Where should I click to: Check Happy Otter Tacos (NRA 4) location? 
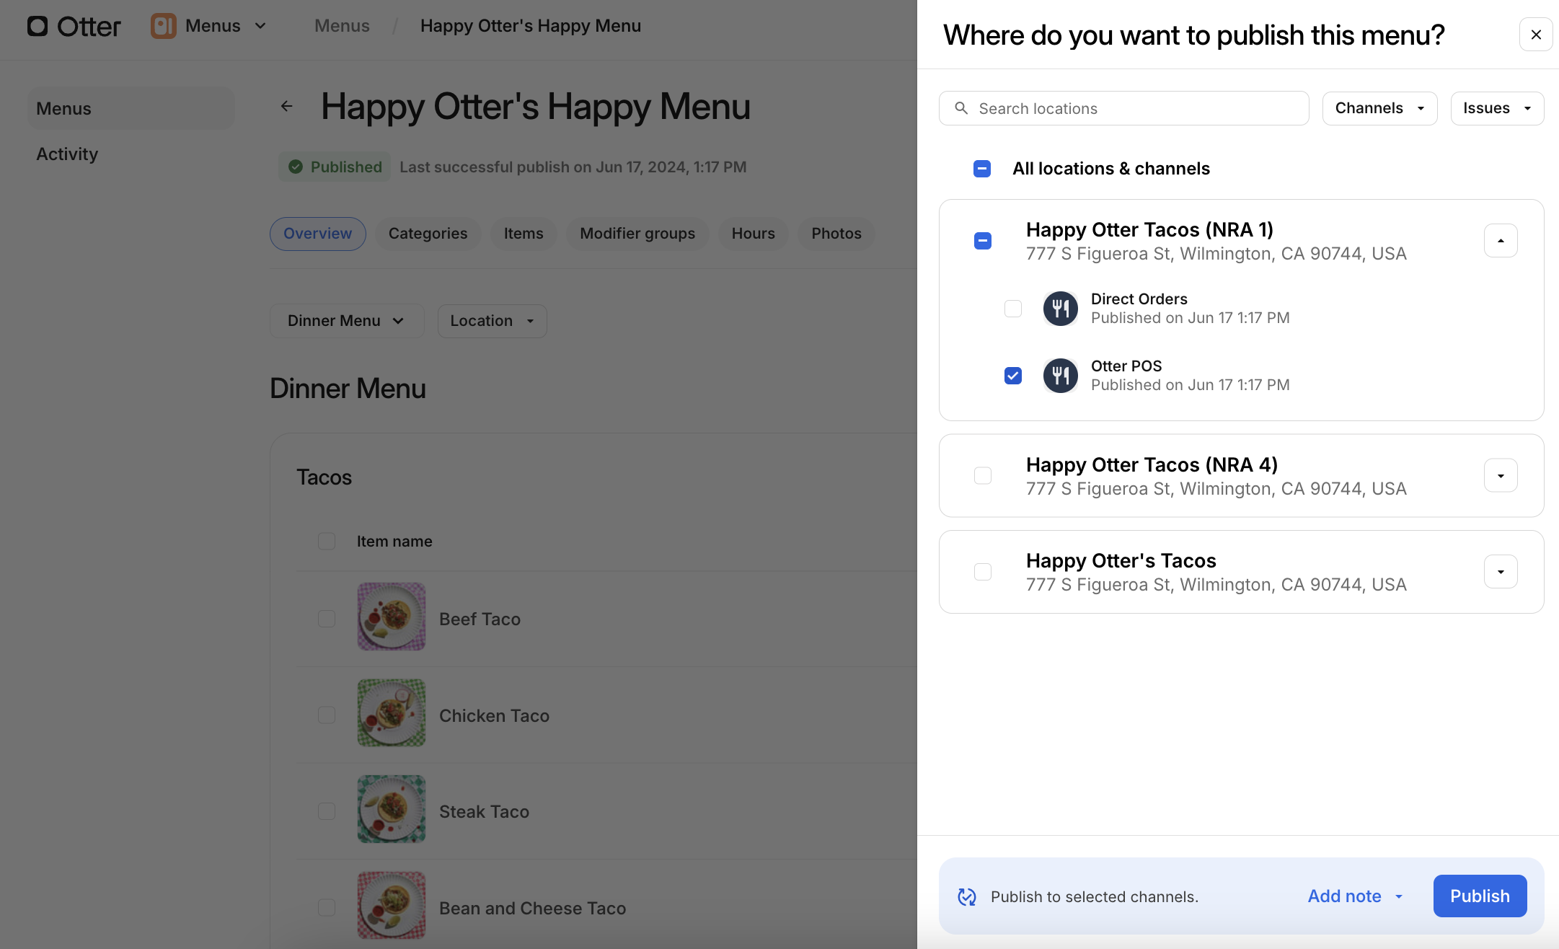coord(982,475)
